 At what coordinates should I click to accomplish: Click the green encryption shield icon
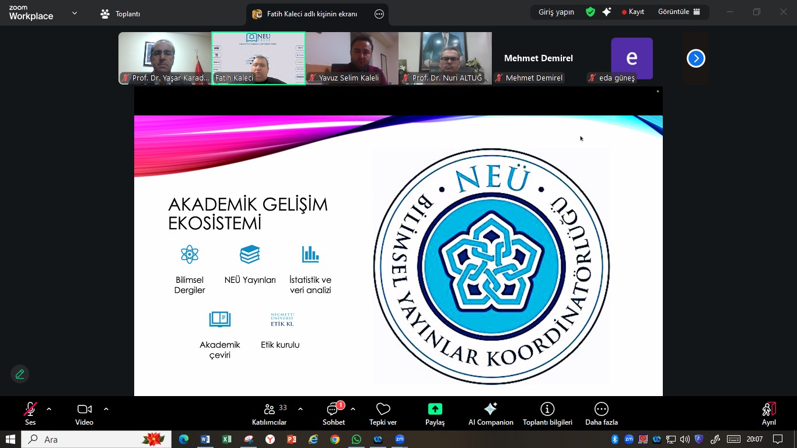coord(590,12)
